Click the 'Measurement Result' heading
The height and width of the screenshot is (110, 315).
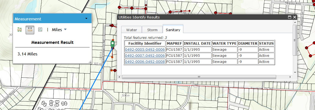pyautogui.click(x=52, y=42)
